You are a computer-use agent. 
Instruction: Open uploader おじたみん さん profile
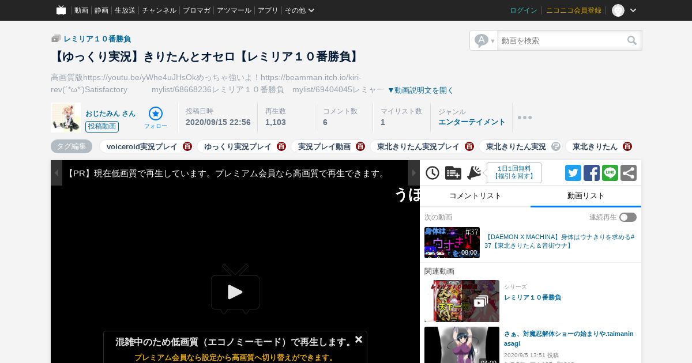pos(111,114)
